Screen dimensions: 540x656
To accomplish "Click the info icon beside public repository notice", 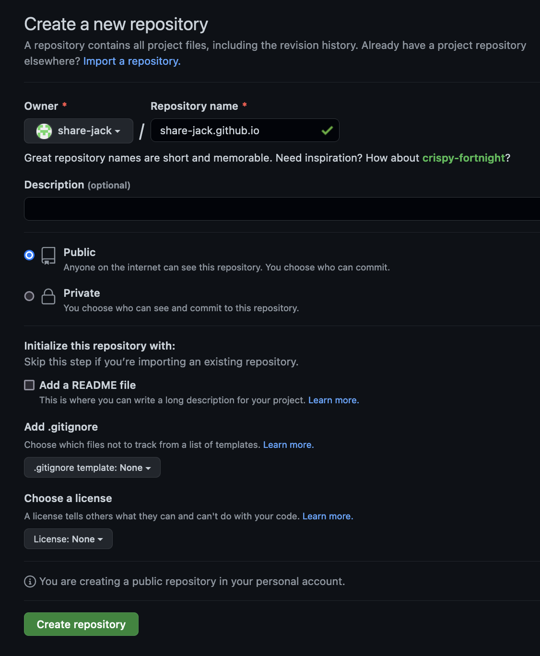I will coord(30,582).
